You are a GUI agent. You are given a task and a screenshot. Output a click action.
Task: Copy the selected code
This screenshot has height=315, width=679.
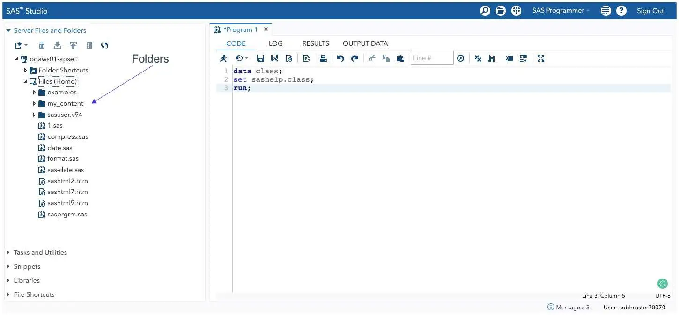[386, 58]
